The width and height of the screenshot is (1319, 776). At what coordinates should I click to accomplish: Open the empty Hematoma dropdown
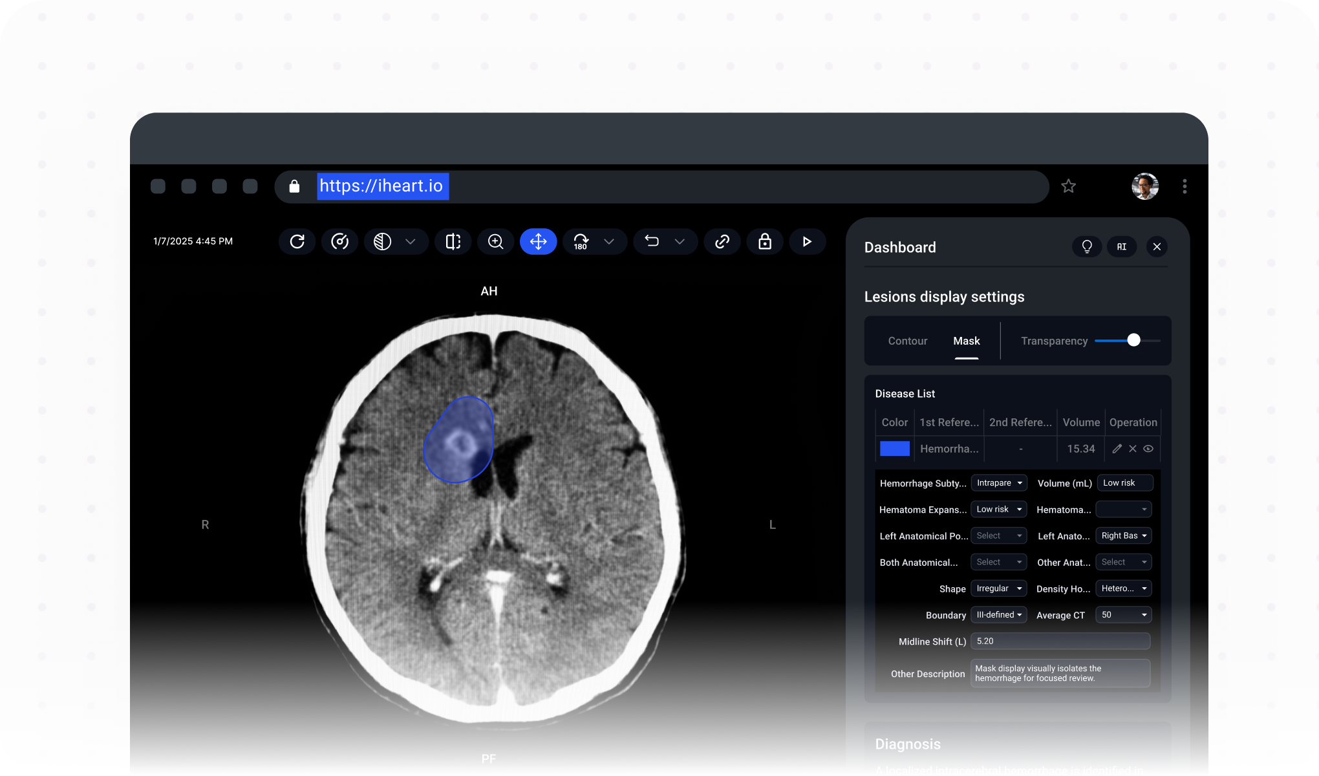pyautogui.click(x=1124, y=510)
